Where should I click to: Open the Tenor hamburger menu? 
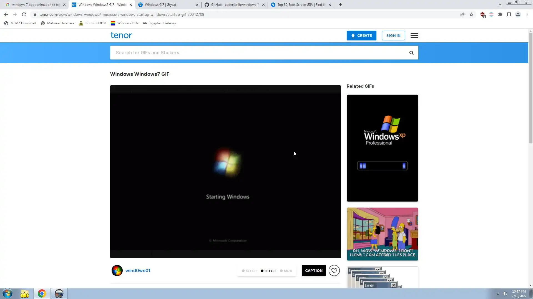(414, 35)
